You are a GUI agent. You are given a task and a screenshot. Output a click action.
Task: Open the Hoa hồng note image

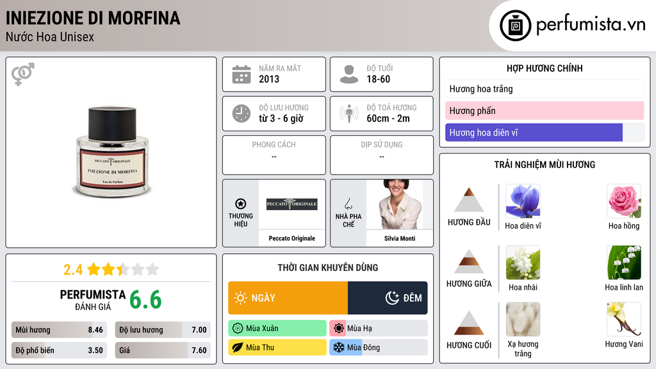[624, 201]
